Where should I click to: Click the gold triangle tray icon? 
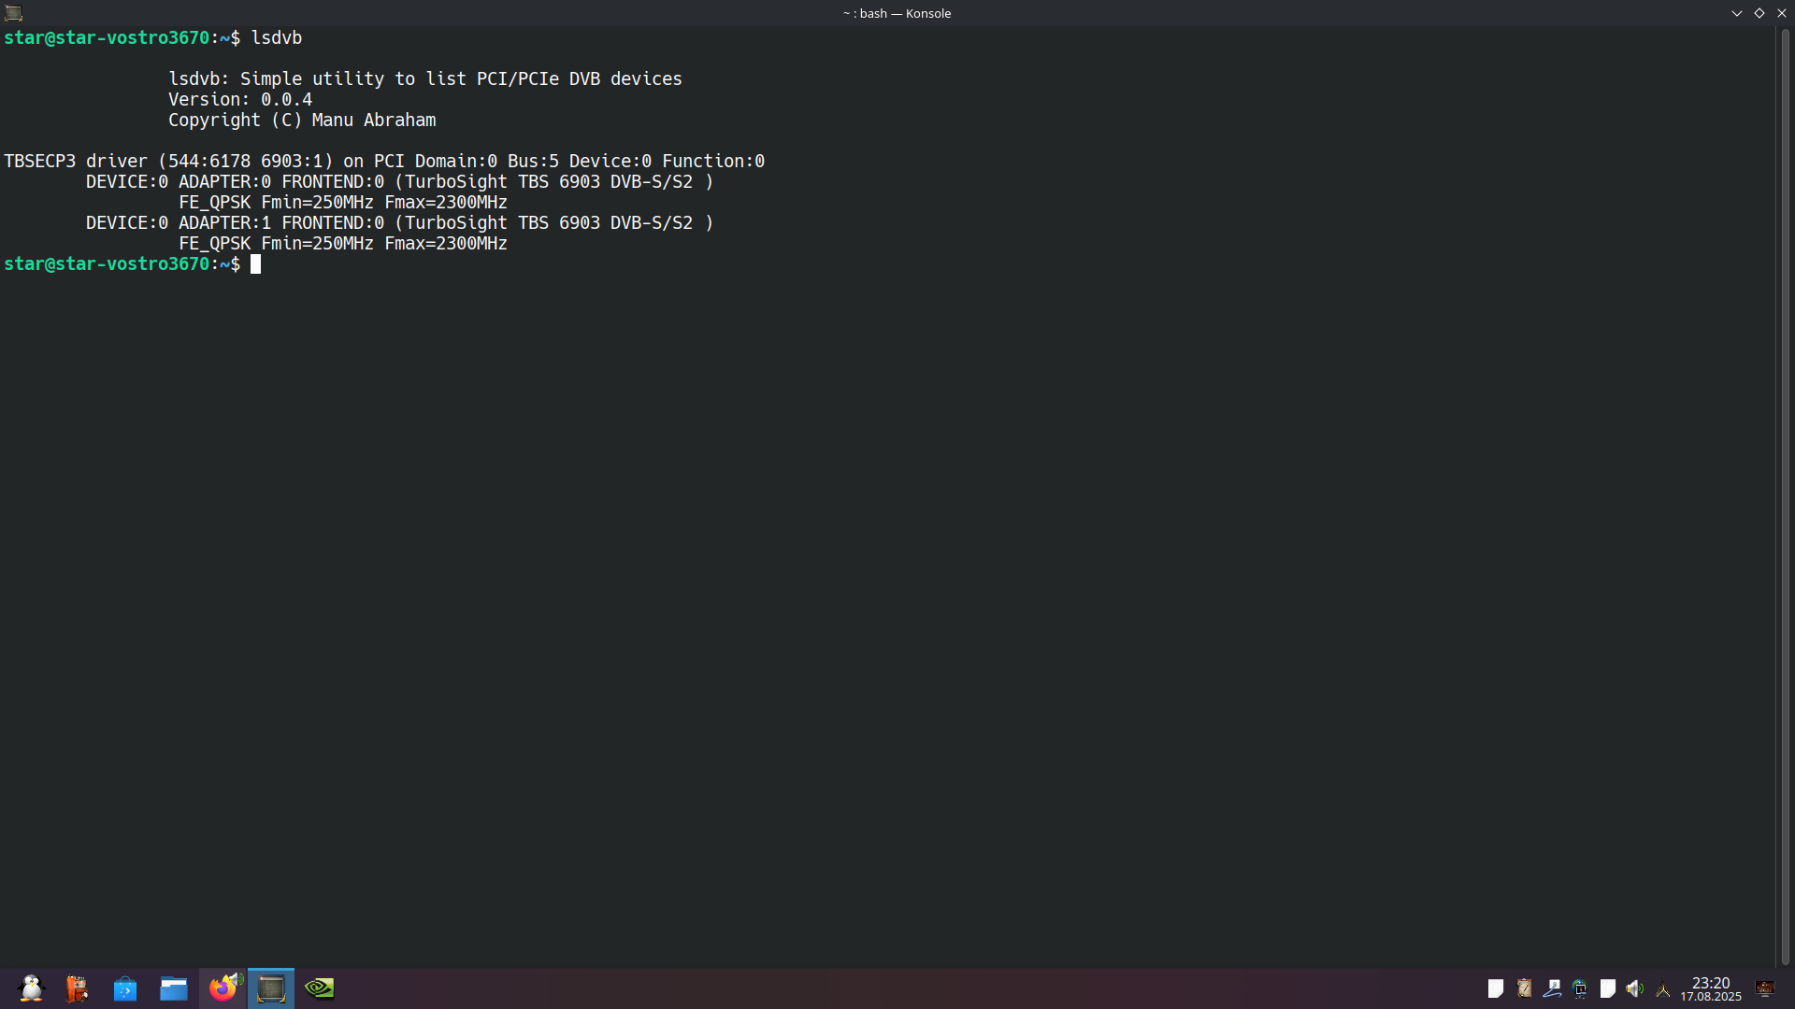point(1663,990)
